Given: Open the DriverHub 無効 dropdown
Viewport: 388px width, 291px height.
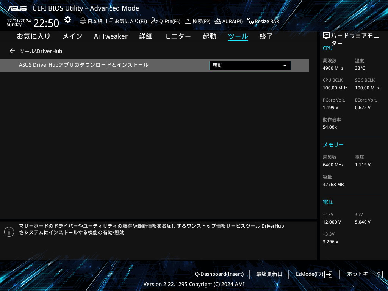Looking at the screenshot, I should (x=250, y=66).
